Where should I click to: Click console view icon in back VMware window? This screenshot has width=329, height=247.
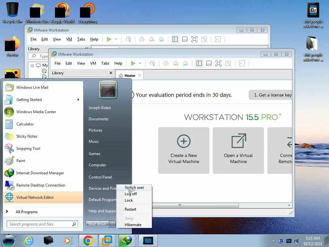218,39
